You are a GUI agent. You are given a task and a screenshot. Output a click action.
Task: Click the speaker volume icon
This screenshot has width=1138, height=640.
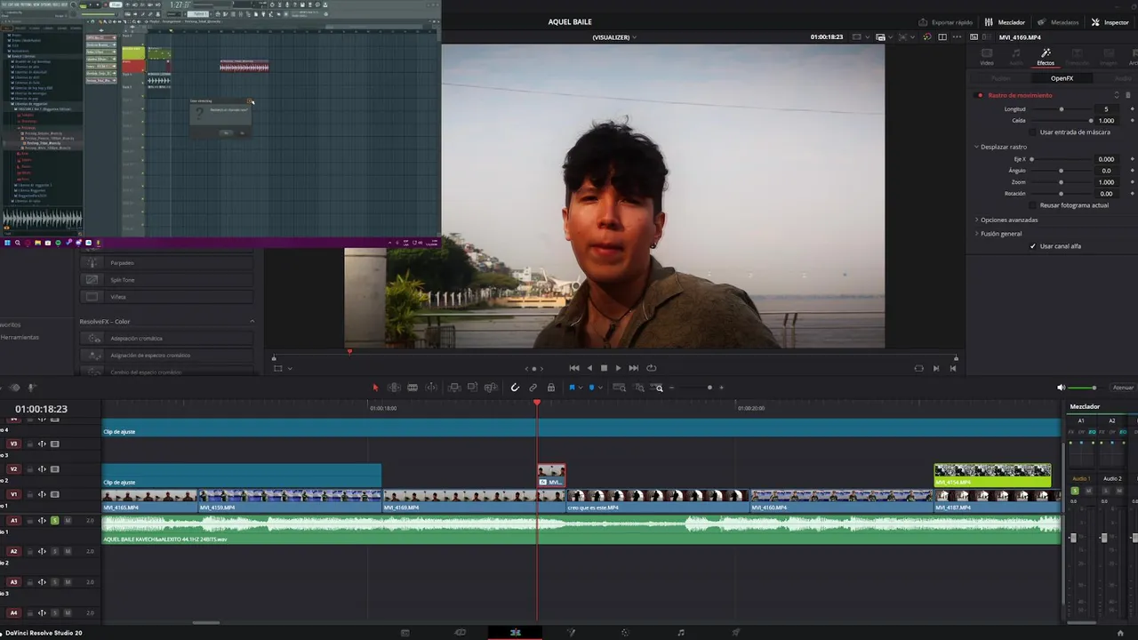1061,388
